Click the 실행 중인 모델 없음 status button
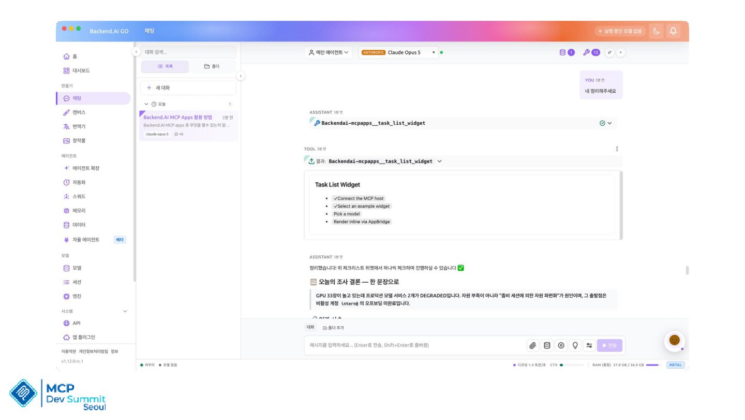 click(620, 31)
